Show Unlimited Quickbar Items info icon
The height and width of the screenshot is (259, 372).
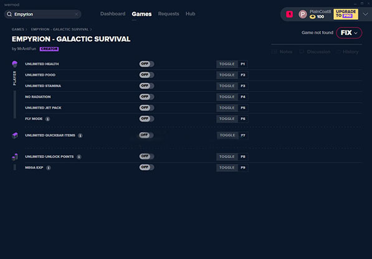point(80,136)
